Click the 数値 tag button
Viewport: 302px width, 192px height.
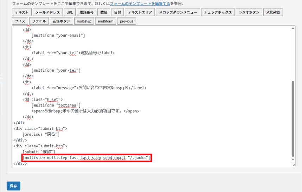104,12
